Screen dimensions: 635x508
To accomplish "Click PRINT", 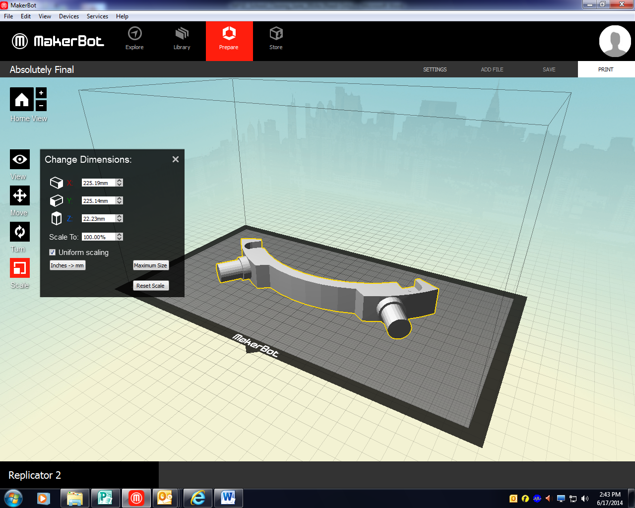I will tap(606, 69).
